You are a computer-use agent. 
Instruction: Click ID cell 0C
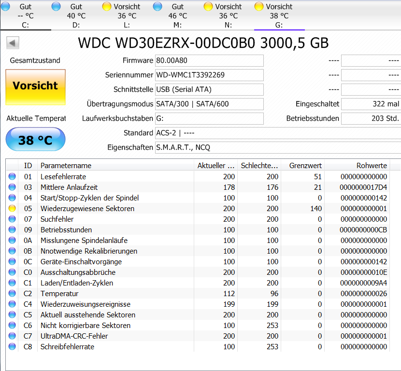point(28,261)
